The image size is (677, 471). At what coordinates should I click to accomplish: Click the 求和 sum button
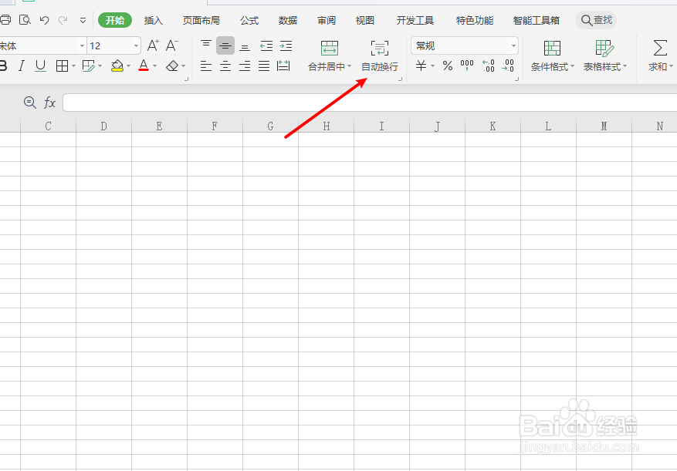pos(658,54)
